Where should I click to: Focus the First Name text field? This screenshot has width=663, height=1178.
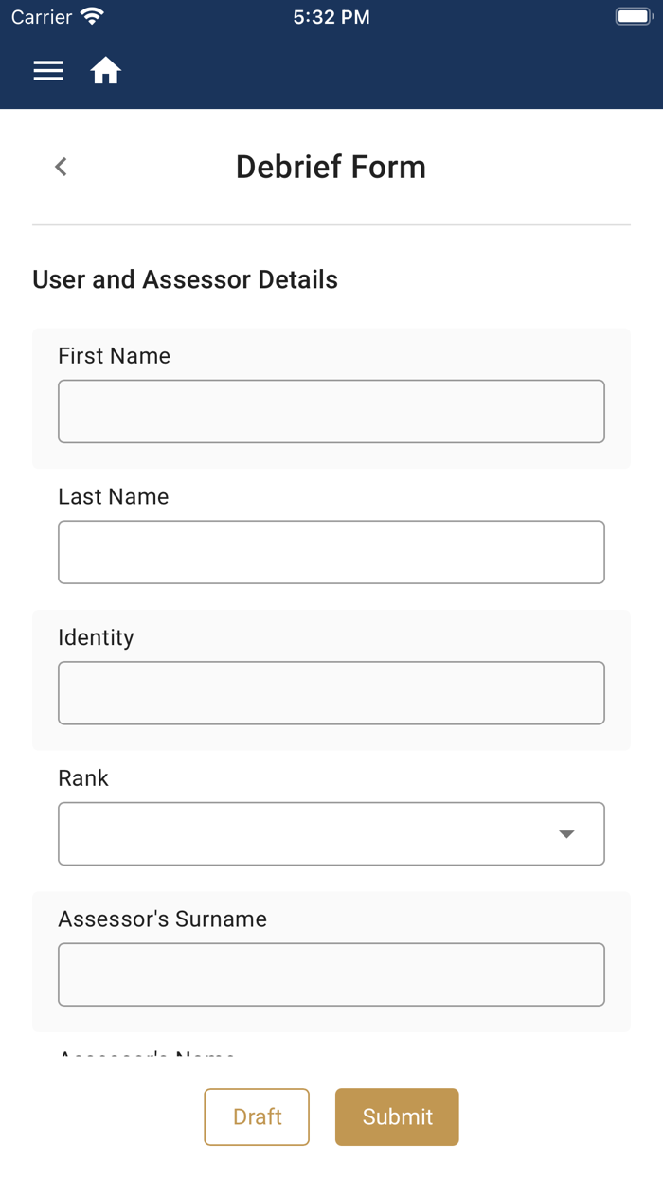[331, 412]
